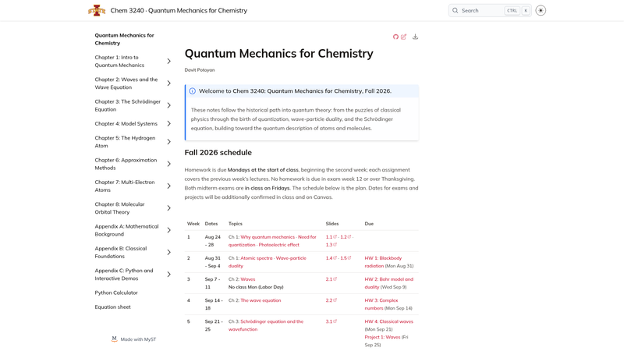Click the Made with MyST link
Image resolution: width=624 pixels, height=351 pixels.
click(133, 339)
